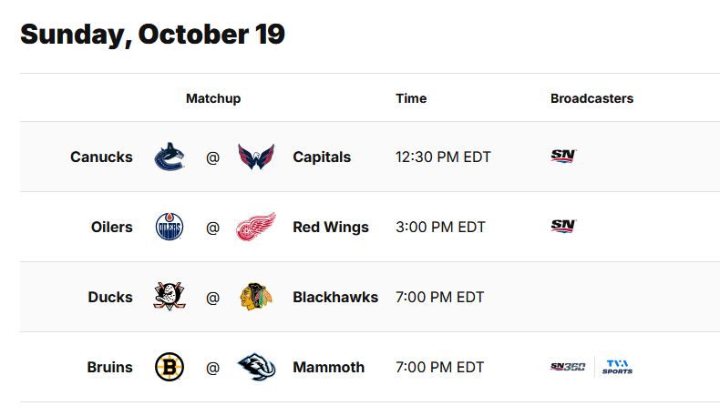Click the Washington Capitals logo
720x416 pixels.
click(256, 157)
